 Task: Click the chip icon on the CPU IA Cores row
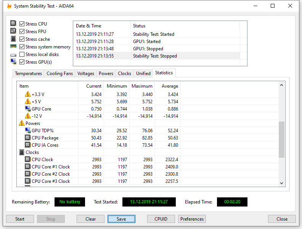click(28, 145)
